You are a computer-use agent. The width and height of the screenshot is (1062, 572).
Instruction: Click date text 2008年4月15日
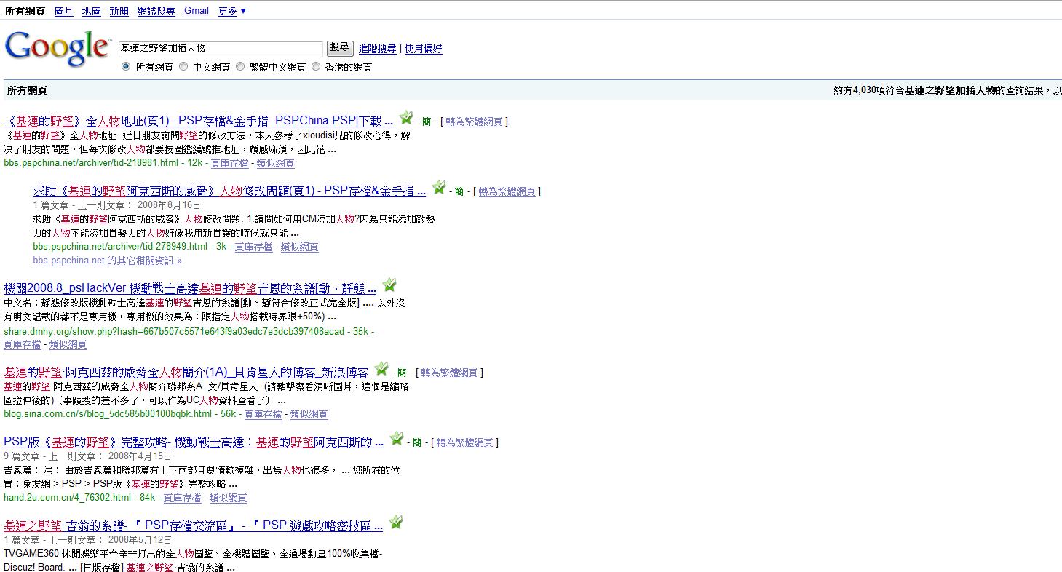tap(140, 456)
